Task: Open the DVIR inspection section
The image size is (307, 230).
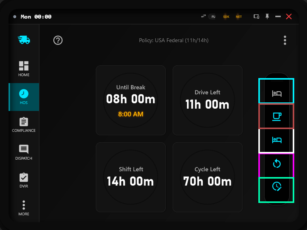Action: pyautogui.click(x=24, y=181)
